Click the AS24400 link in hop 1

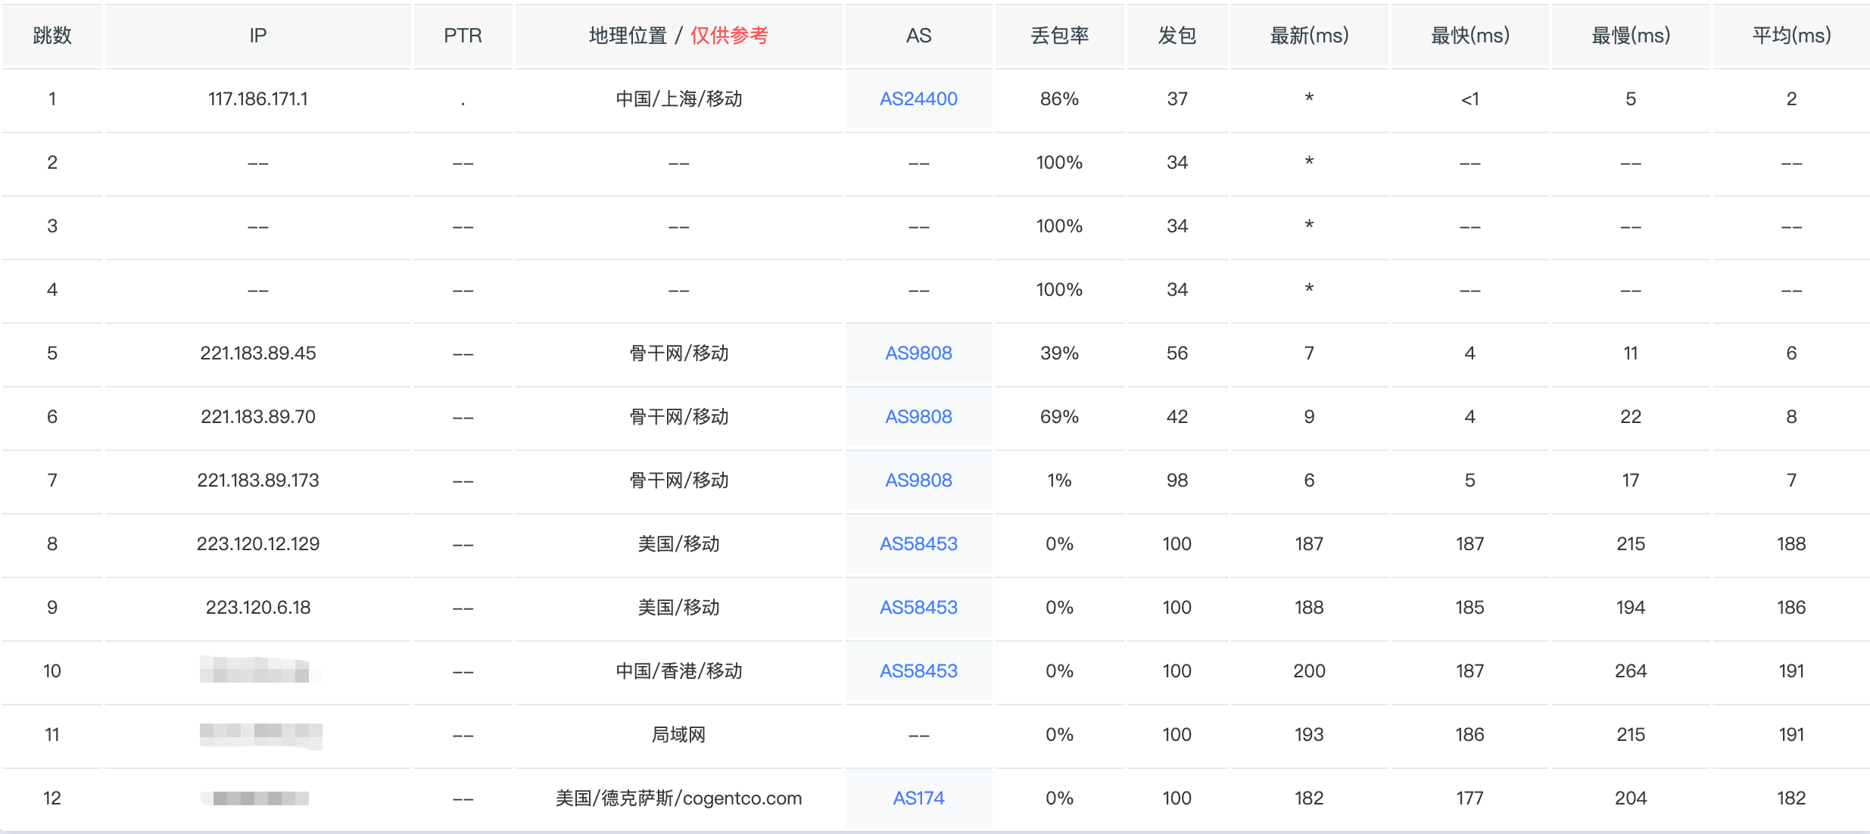(x=918, y=99)
